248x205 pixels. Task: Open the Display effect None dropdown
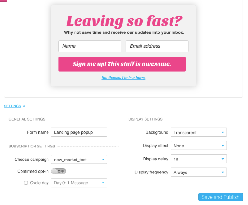[x=199, y=146]
